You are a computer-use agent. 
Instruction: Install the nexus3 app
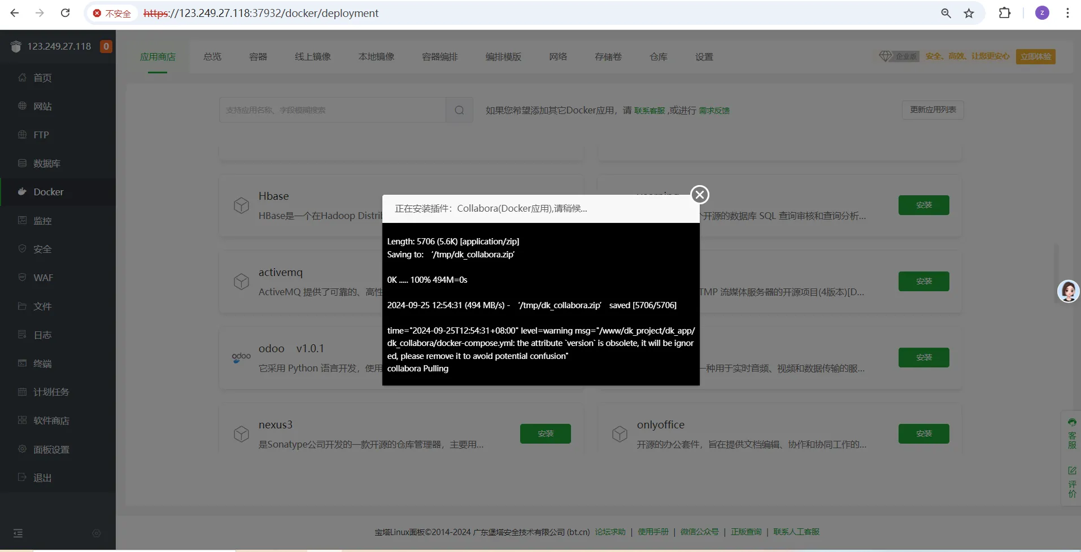click(x=546, y=433)
